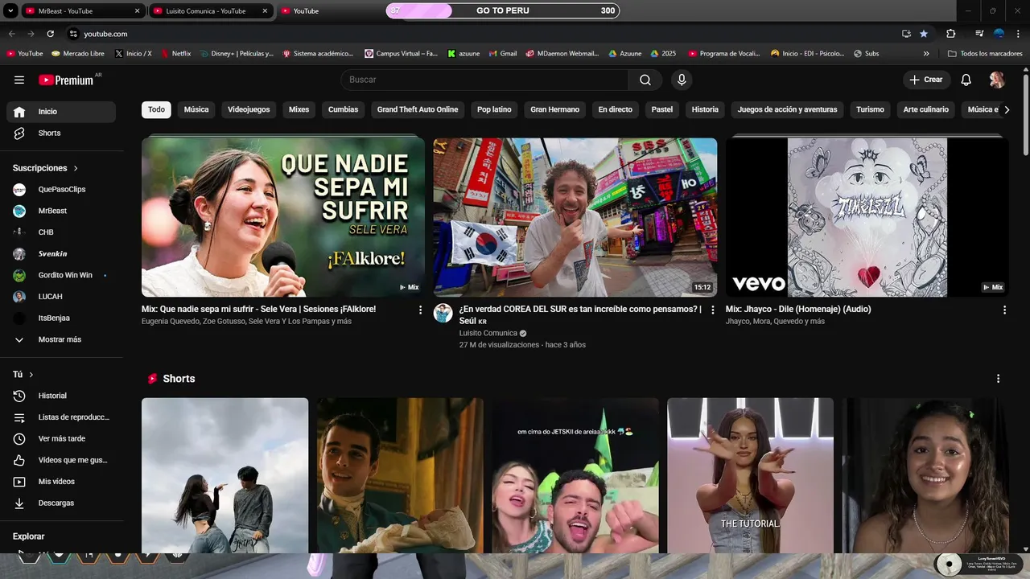Open Corea del Sur video title
The image size is (1030, 579).
coord(580,314)
